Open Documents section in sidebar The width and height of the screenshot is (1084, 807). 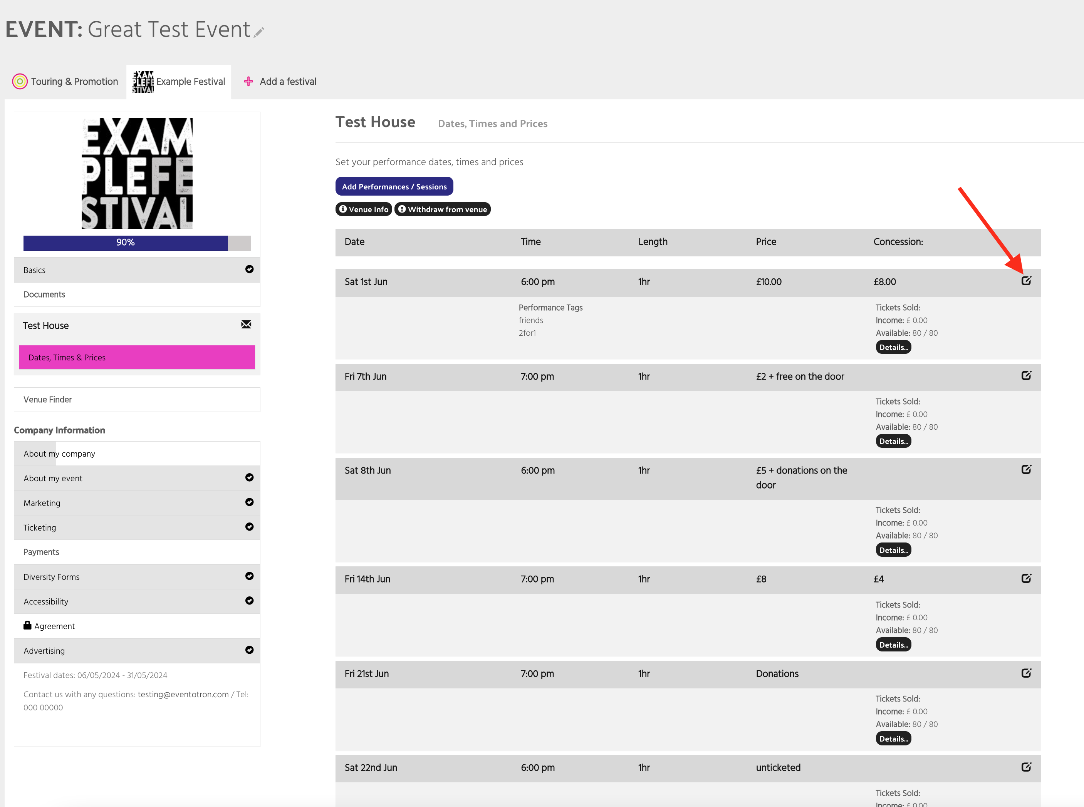137,295
